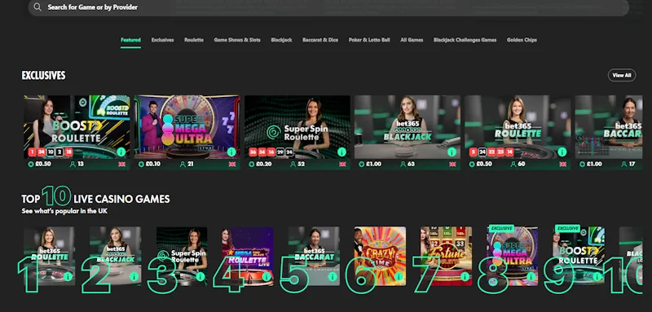Screen dimensions: 652x312
Task: Click UK flag on bet365 Blackjack card
Action: point(453,164)
